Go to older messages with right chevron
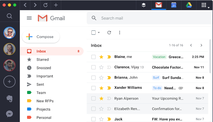The image size is (213, 122). pyautogui.click(x=201, y=45)
